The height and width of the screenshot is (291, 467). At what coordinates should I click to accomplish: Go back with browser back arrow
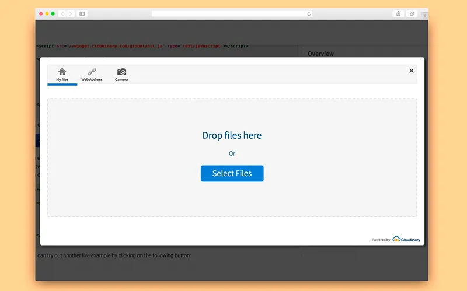(x=62, y=13)
